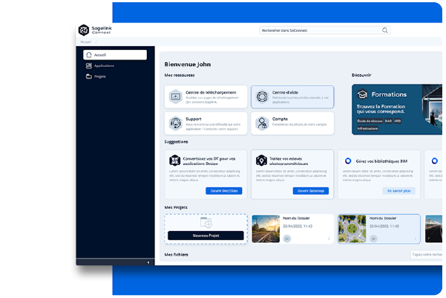Select Accueil in the sidebar
446x298 pixels.
pyautogui.click(x=115, y=55)
